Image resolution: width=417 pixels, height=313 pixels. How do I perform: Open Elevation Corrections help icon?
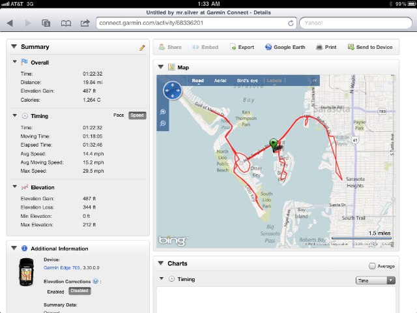pos(96,282)
